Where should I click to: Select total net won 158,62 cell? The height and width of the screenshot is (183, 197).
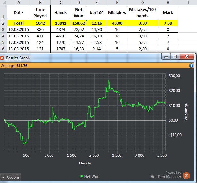79,23
